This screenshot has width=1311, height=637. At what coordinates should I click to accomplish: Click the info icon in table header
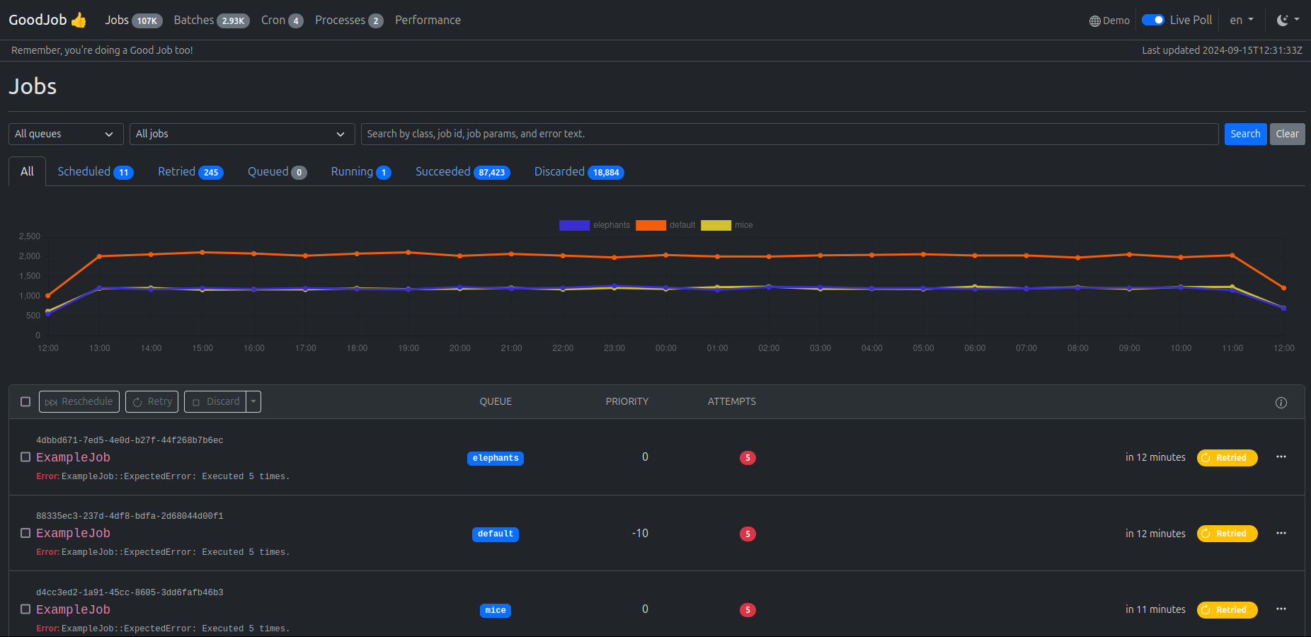1281,403
